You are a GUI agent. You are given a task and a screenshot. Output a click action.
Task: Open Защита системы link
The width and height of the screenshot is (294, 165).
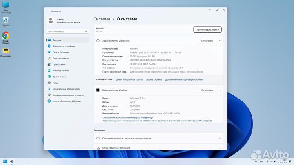tap(154, 80)
